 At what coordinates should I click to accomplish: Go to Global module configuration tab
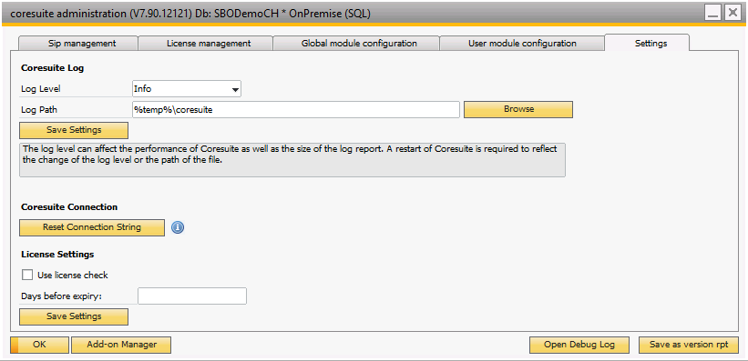(x=356, y=43)
